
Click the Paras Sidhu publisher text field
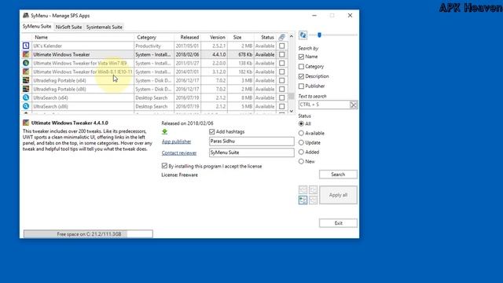tap(251, 141)
